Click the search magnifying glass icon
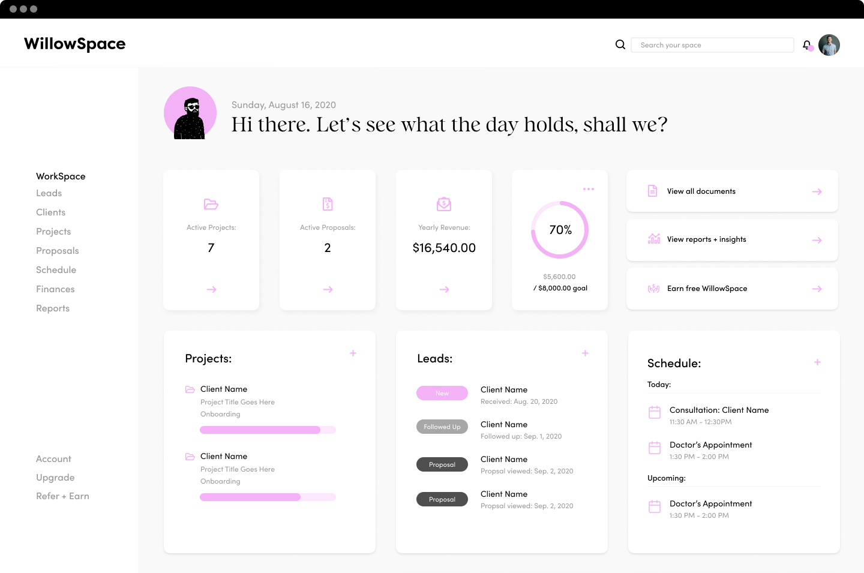Image resolution: width=864 pixels, height=573 pixels. (x=620, y=44)
